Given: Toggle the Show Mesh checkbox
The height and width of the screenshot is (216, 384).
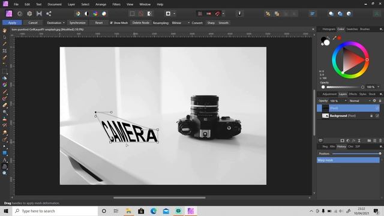Looking at the screenshot, I should tap(111, 23).
